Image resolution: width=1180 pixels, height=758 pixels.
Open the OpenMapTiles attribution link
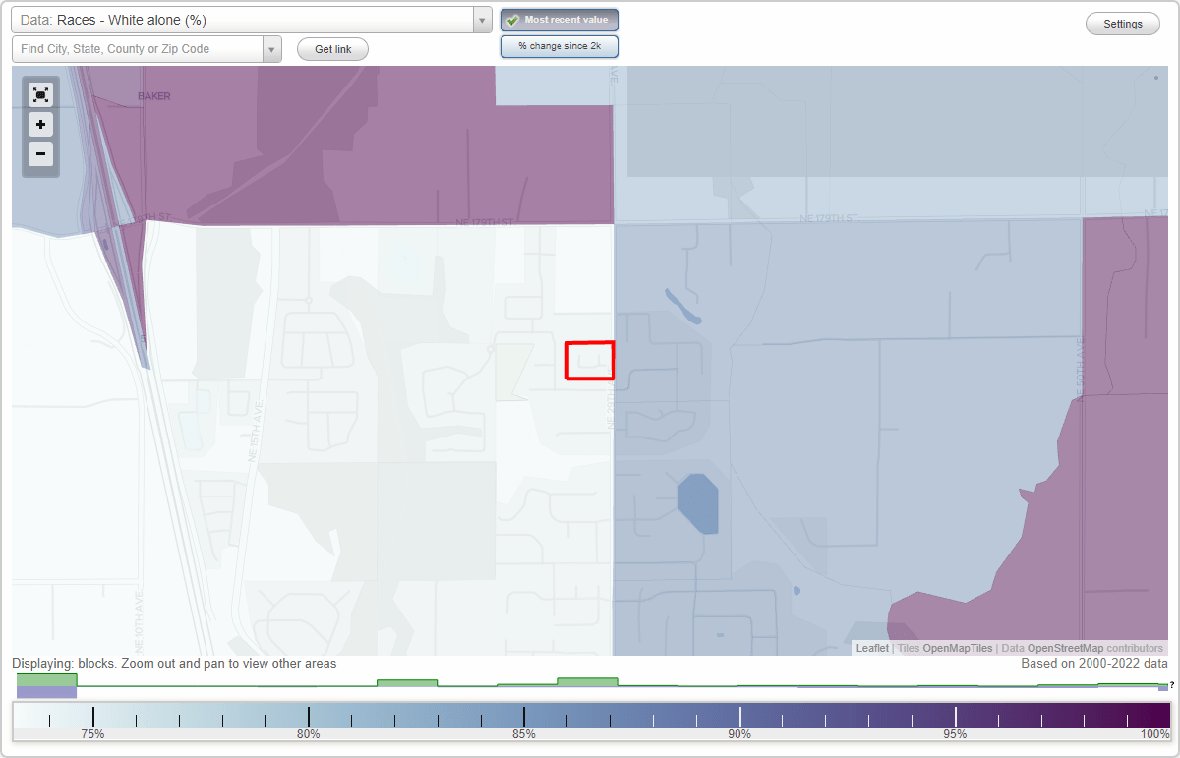tap(956, 648)
